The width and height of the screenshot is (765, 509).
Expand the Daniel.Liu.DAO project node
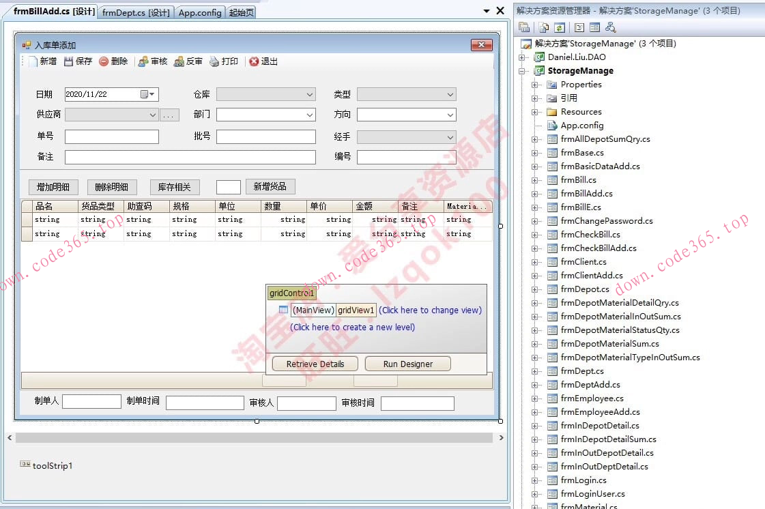pos(522,57)
